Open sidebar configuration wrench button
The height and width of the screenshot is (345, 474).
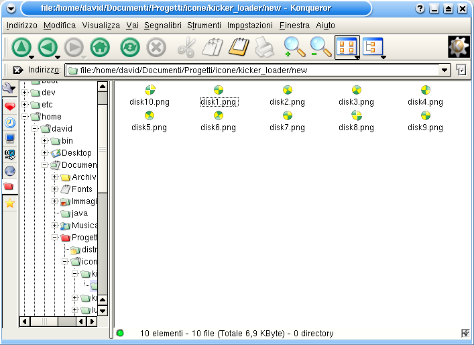coord(9,89)
